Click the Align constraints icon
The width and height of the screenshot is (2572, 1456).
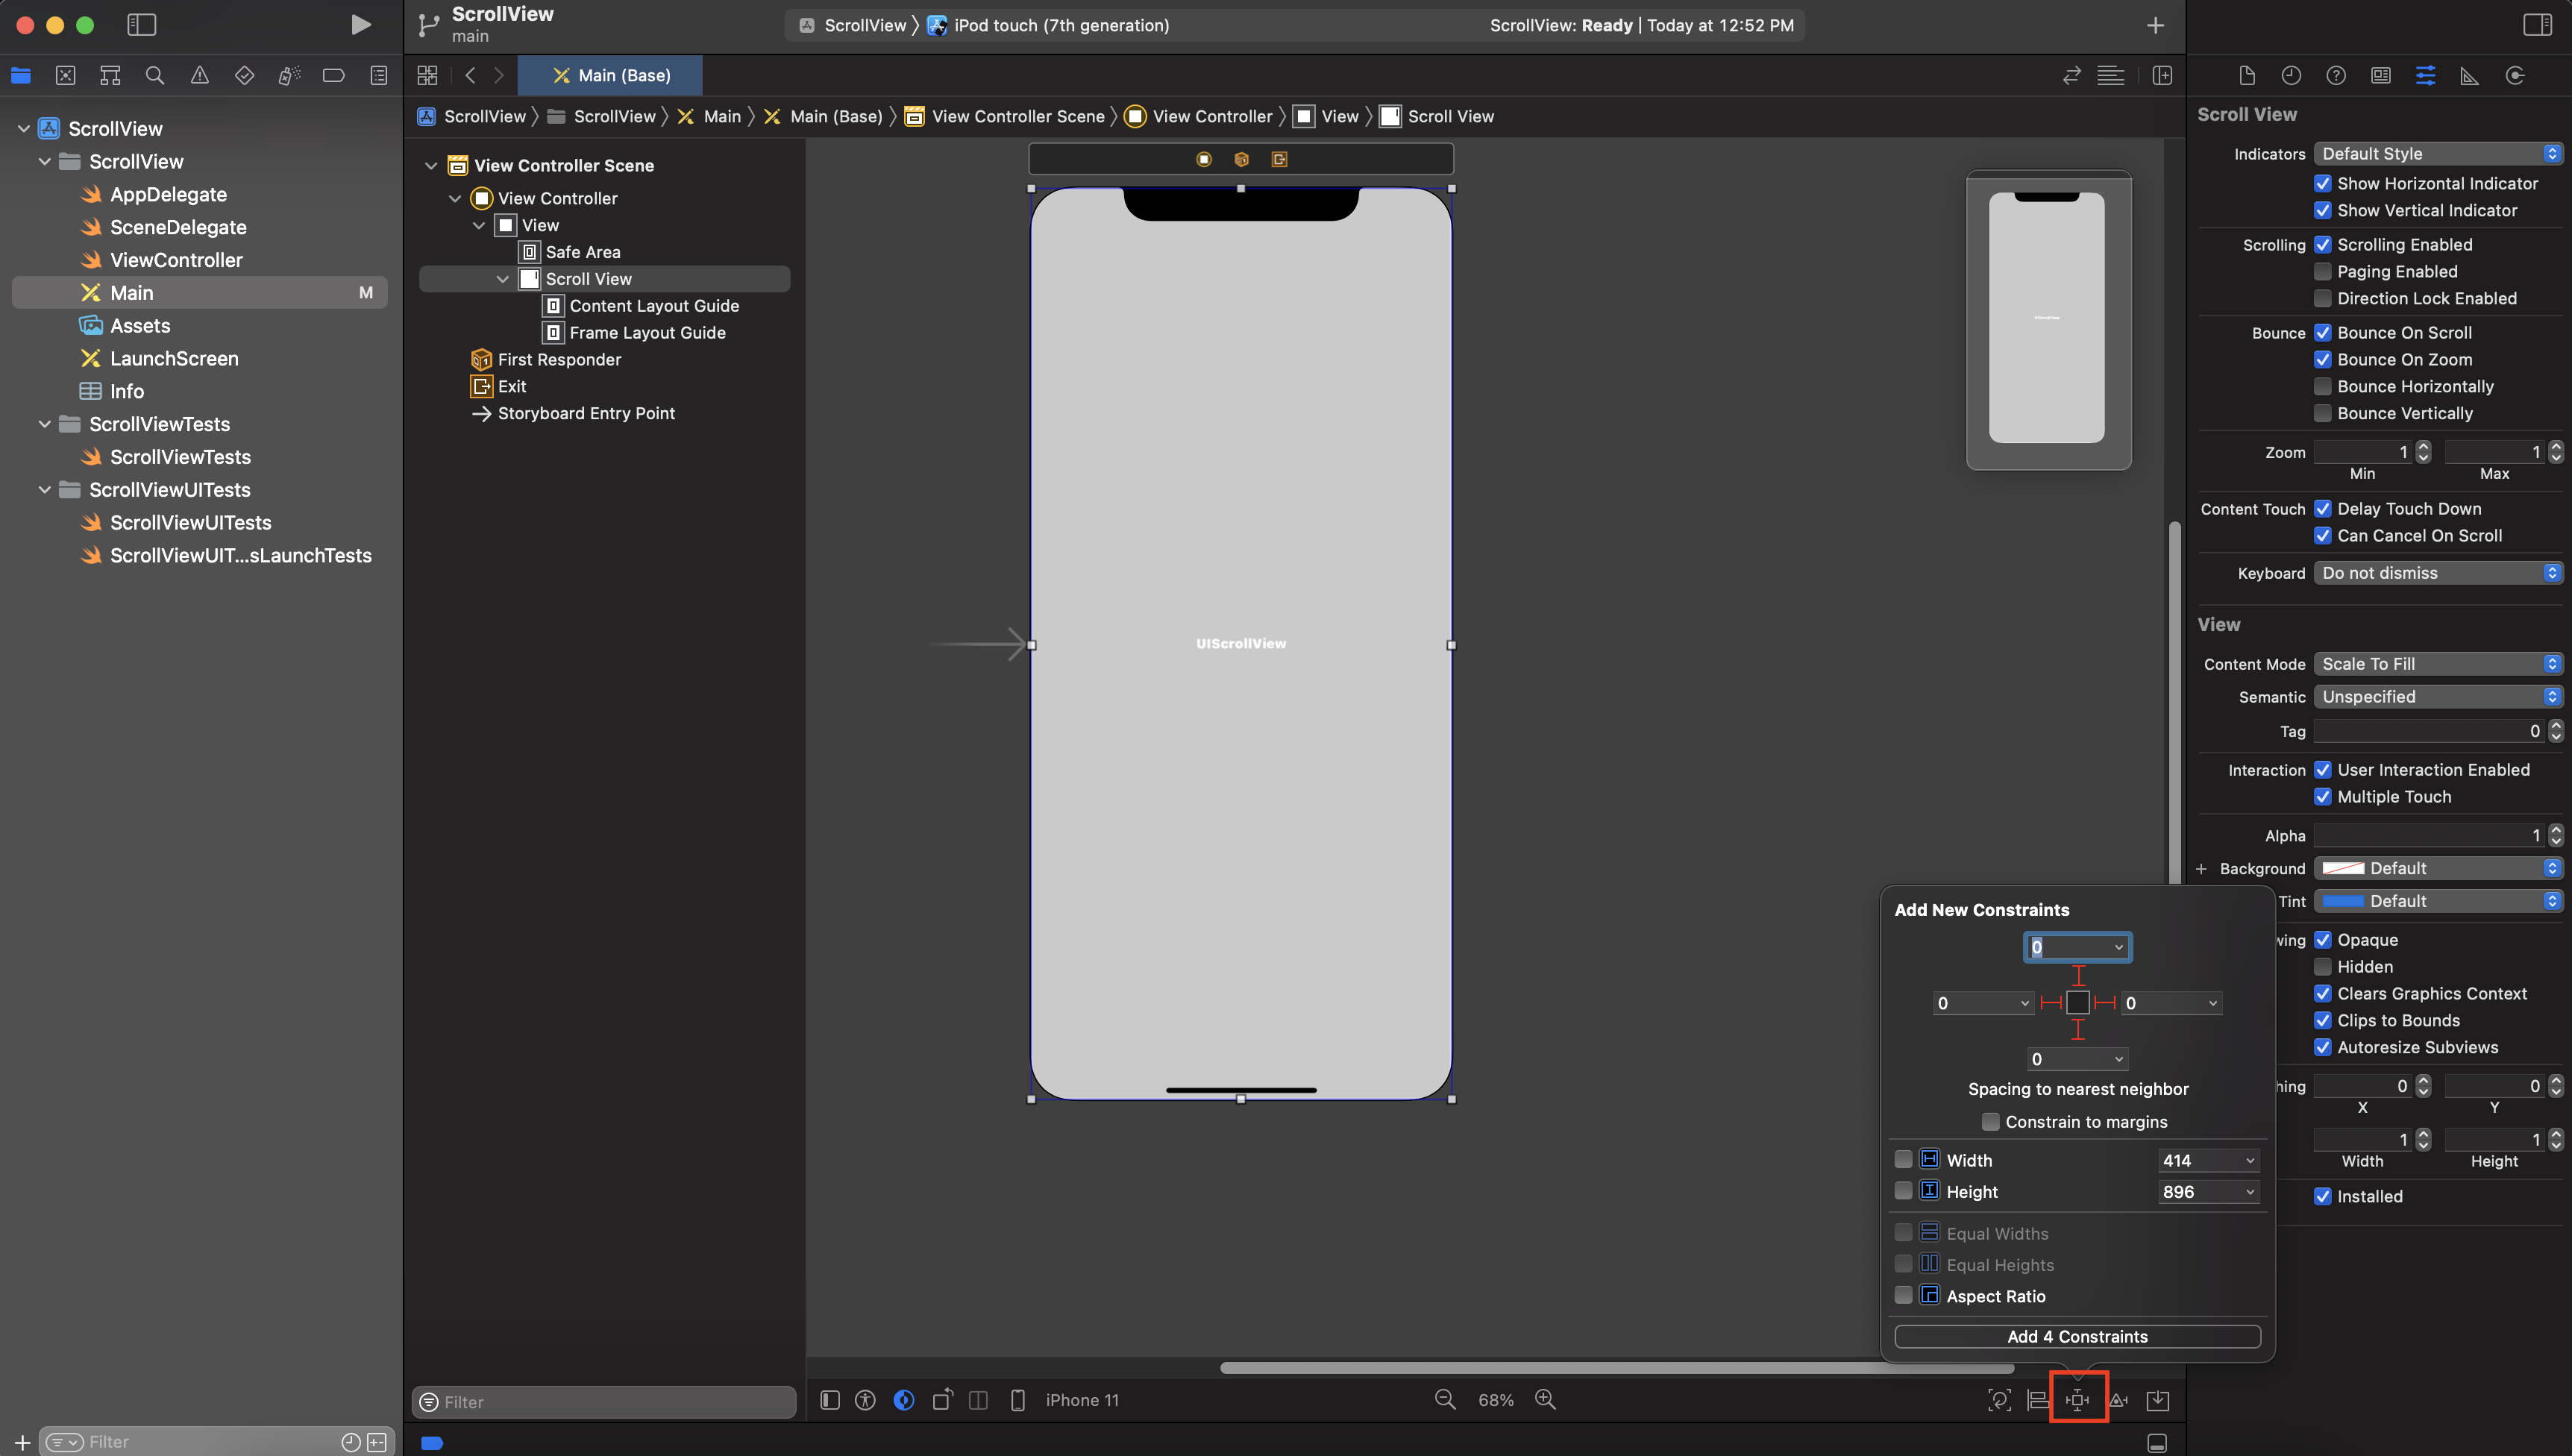click(x=2038, y=1400)
